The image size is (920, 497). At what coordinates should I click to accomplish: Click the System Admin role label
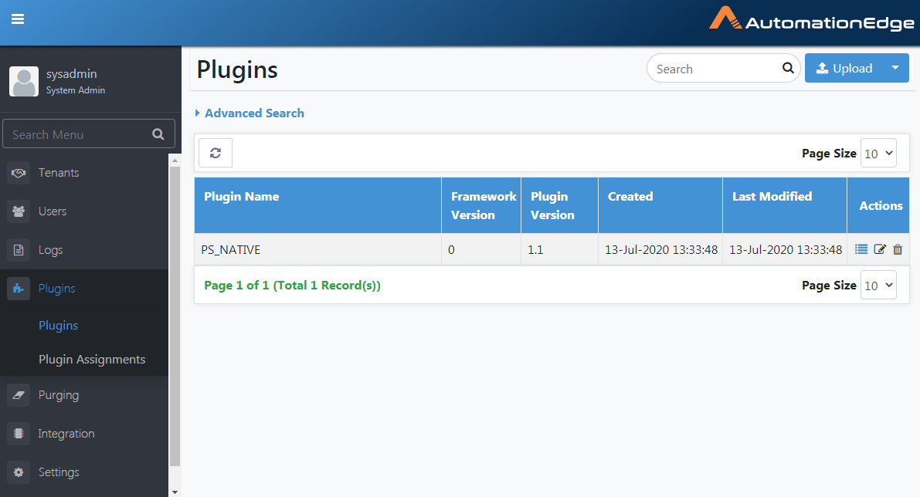pos(76,90)
